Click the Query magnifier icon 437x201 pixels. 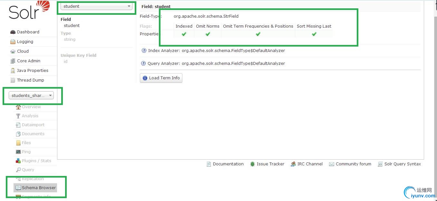tap(18, 170)
